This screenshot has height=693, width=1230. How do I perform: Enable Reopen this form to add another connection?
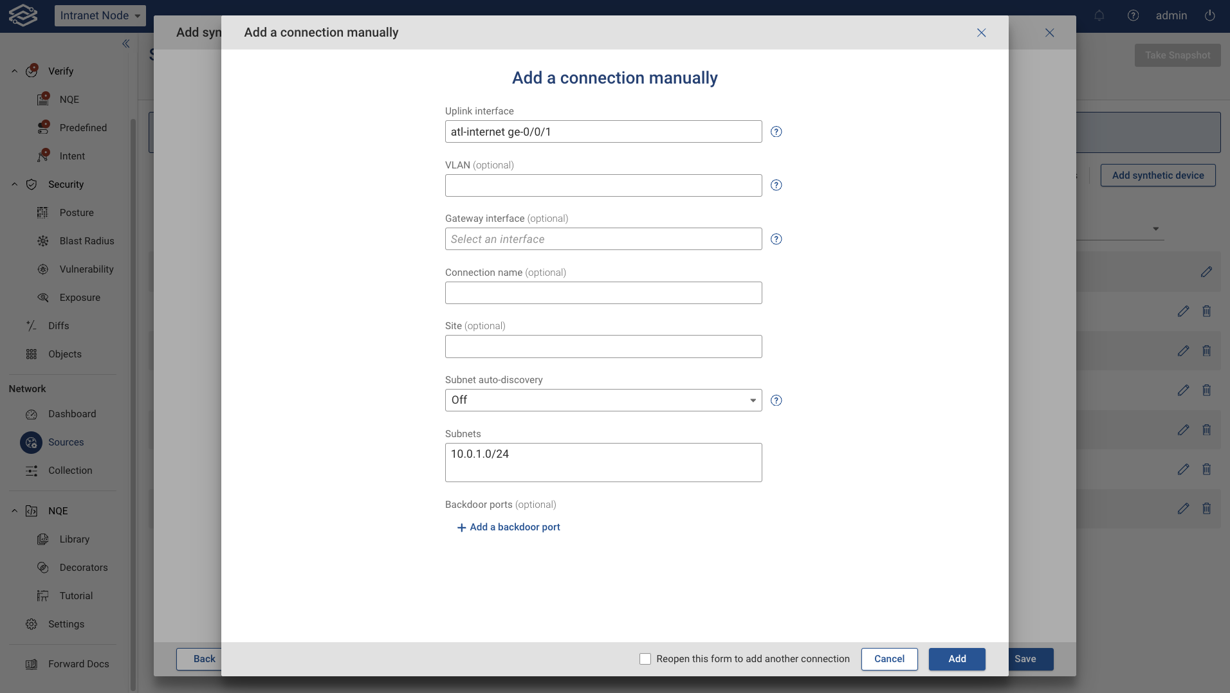645,659
